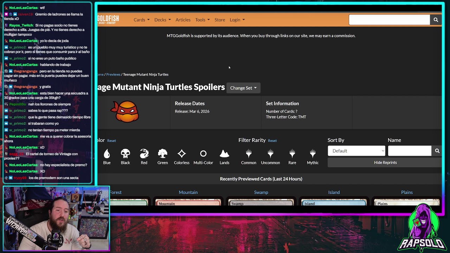This screenshot has height=253, width=450.
Task: Open the Swamp card link
Action: pos(261,192)
